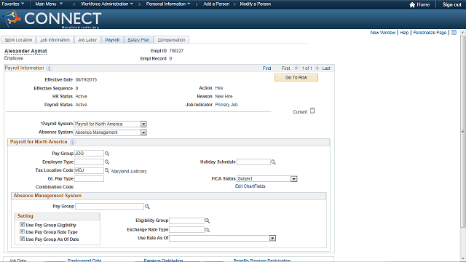Click the Exchange Rate Type lookup icon

coord(207,230)
